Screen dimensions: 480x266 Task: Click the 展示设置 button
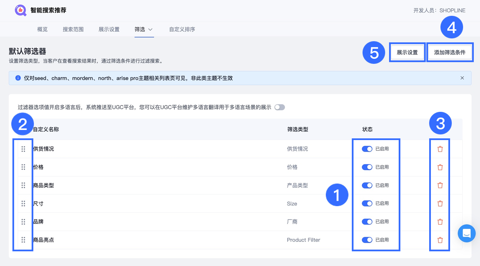click(407, 52)
